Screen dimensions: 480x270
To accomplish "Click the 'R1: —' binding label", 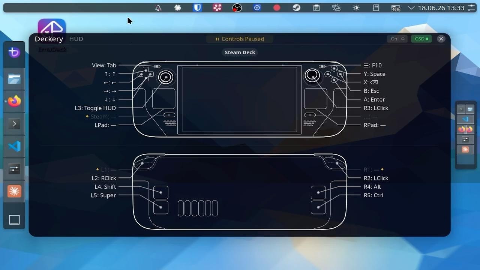I will click(x=371, y=169).
